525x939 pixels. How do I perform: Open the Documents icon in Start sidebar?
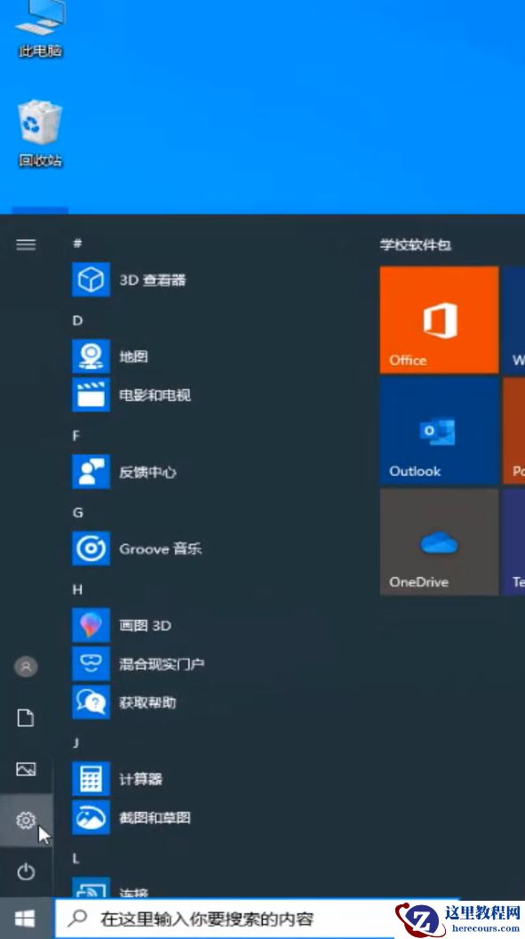point(26,718)
